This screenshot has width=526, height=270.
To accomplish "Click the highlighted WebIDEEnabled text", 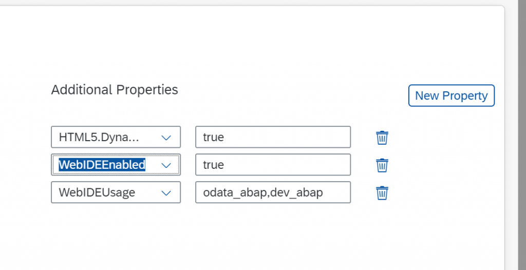I will (x=102, y=165).
